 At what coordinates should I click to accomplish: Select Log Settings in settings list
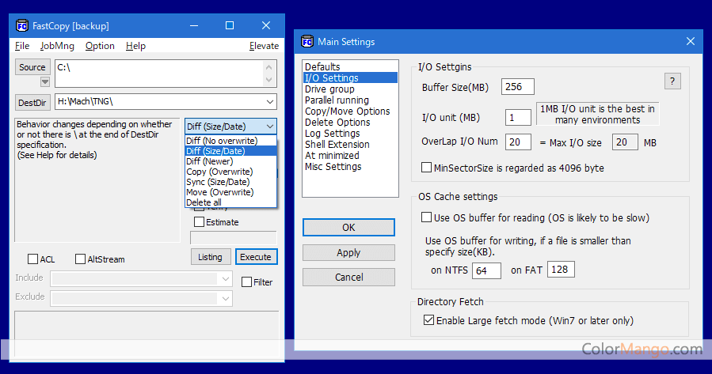[350, 134]
